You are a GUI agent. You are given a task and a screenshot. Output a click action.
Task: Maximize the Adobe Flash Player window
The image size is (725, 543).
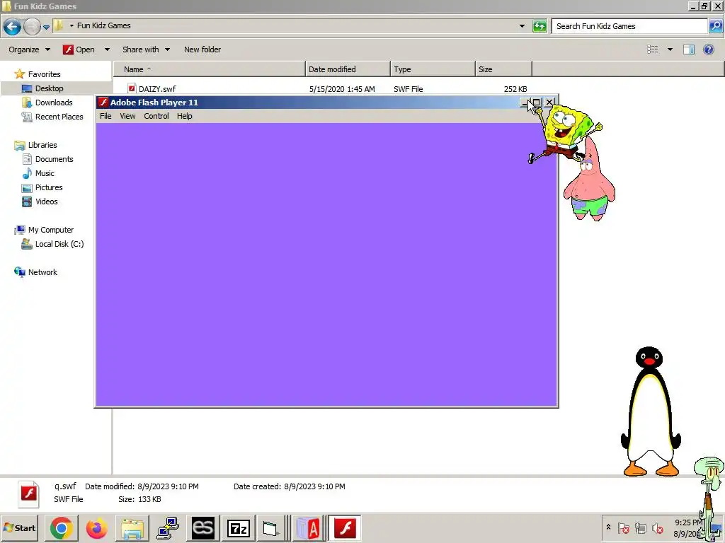[x=537, y=103]
